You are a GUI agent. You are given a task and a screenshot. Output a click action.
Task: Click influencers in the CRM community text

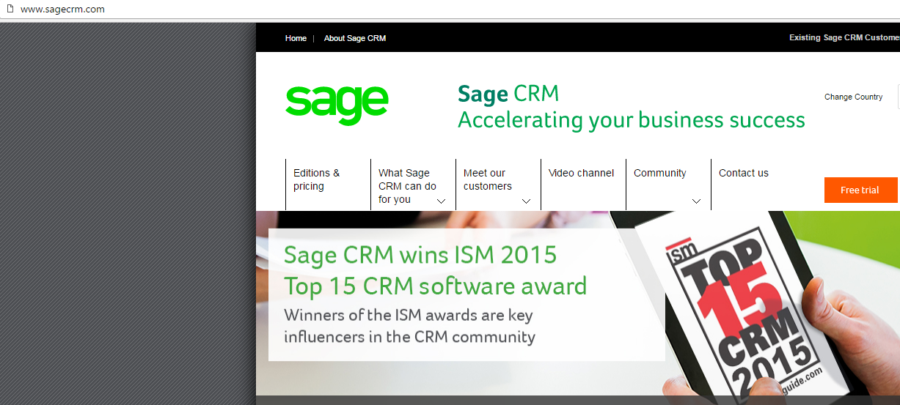click(x=410, y=337)
